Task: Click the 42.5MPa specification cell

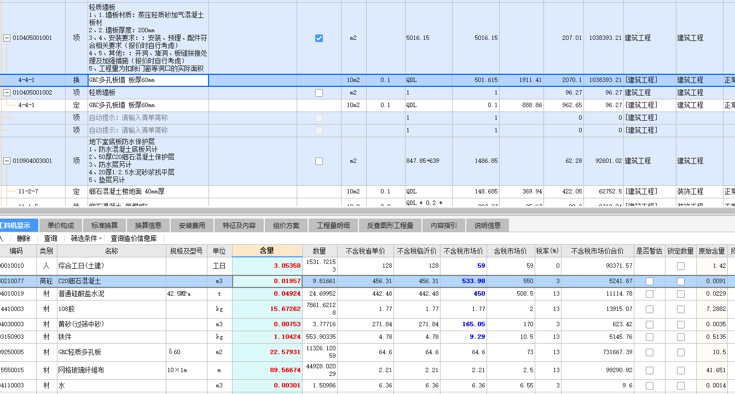Action: [x=186, y=294]
